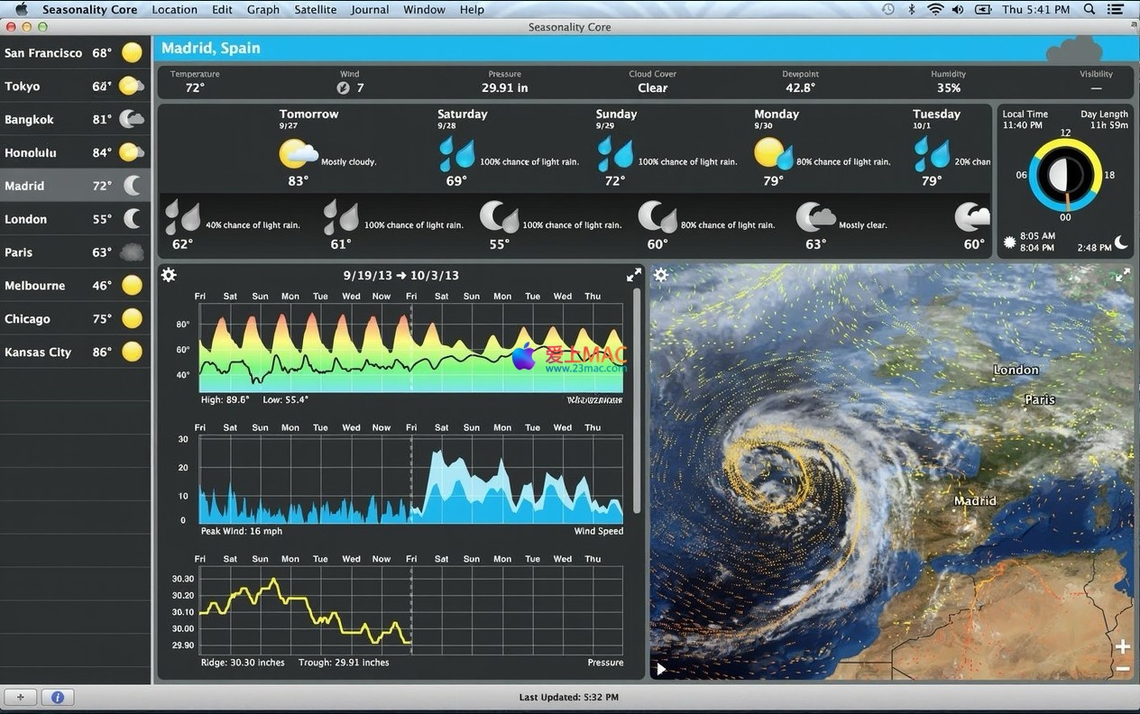Play the satellite map animation

(x=661, y=669)
